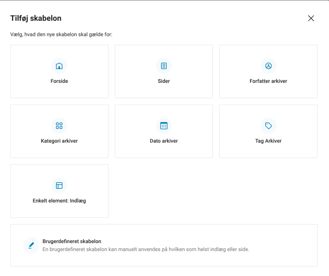Click the "Vælg, hvad den nye skabelon" instruction text
Screen dimensions: 329x276
coord(61,34)
